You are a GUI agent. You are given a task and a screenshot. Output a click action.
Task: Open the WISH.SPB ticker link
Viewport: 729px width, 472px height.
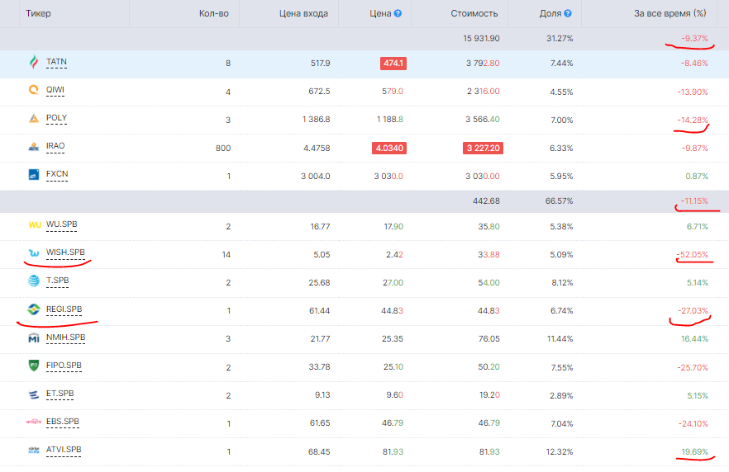click(65, 252)
